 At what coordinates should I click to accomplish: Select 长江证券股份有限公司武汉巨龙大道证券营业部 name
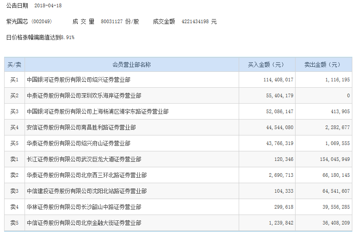point(84,159)
